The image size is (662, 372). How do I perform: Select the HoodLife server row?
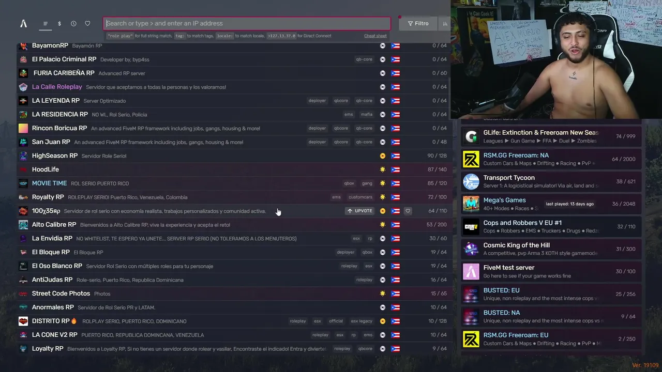(x=234, y=169)
